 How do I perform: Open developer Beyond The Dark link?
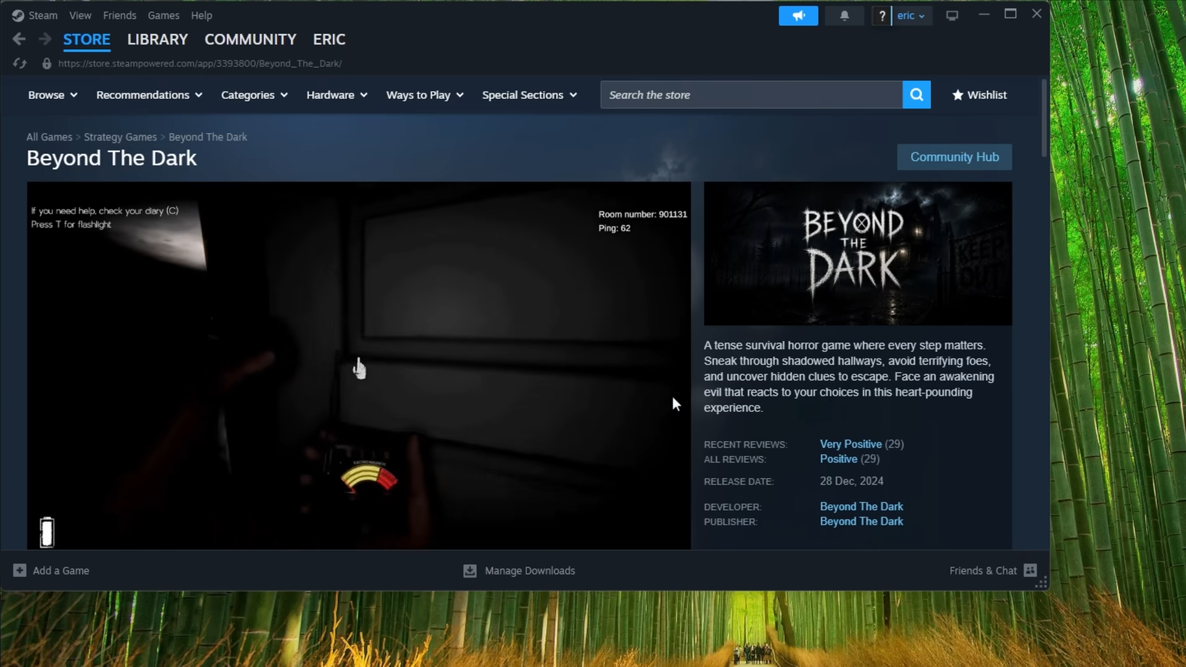pos(861,506)
